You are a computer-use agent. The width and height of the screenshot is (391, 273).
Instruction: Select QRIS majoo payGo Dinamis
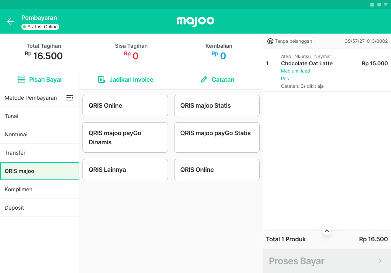125,137
